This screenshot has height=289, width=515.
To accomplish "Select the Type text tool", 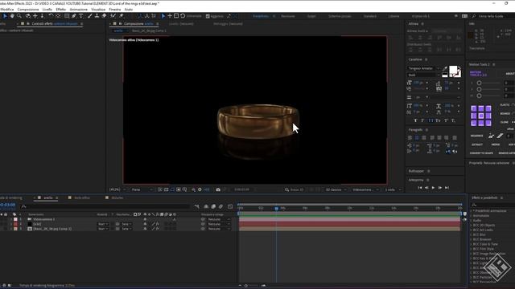I will [81, 16].
